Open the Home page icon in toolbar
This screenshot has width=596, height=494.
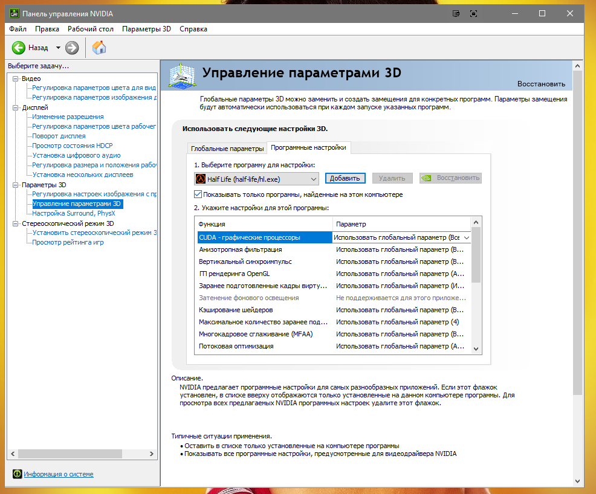[x=99, y=48]
